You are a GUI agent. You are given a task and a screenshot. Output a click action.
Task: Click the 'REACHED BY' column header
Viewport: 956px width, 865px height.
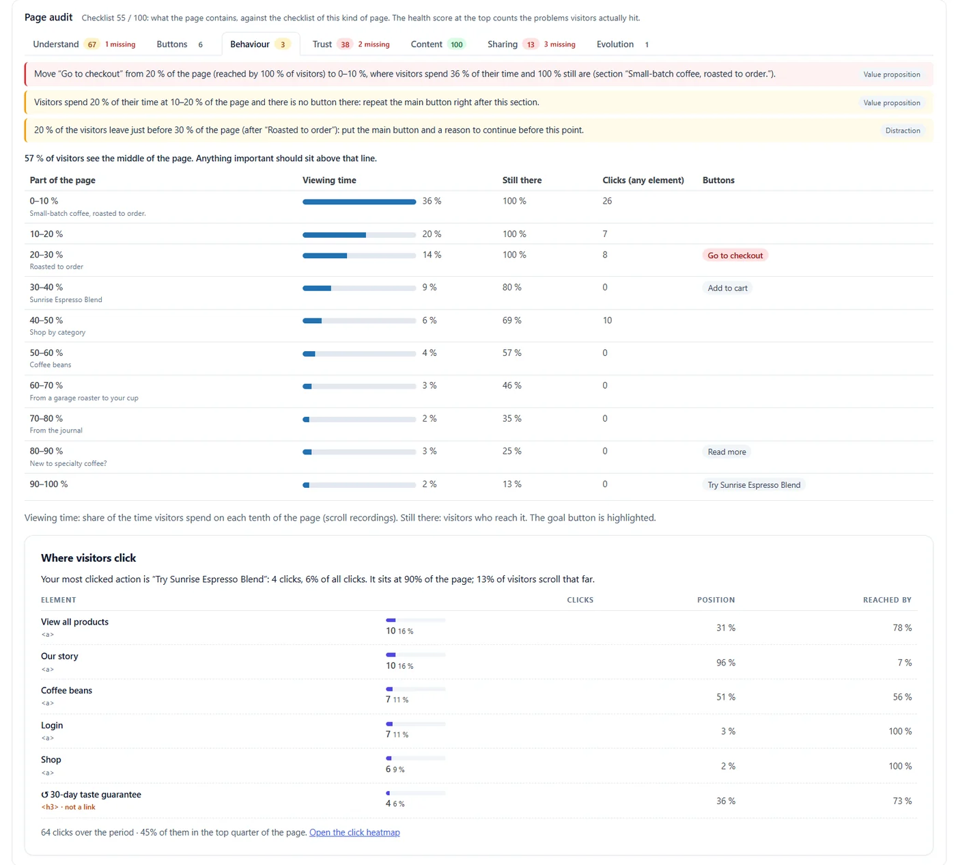(x=887, y=600)
